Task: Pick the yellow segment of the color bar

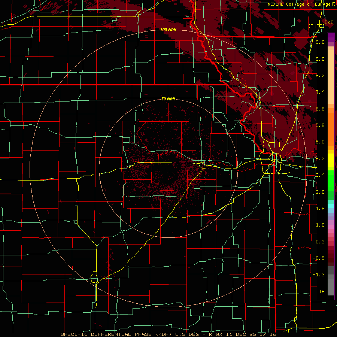Action: 331,160
